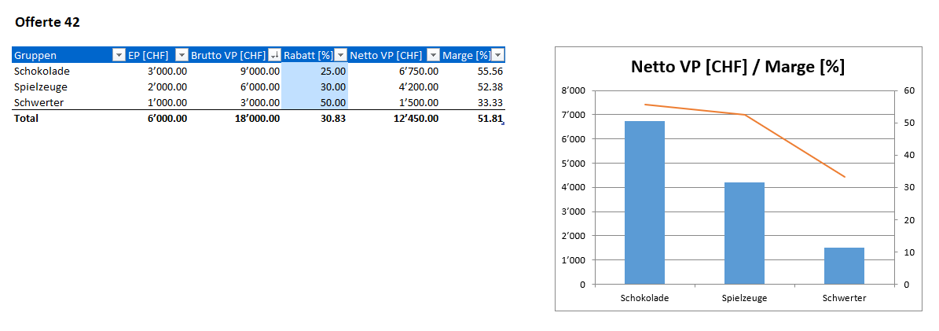Select the Schwerter bar in the chart
Image resolution: width=939 pixels, height=331 pixels.
(x=844, y=266)
